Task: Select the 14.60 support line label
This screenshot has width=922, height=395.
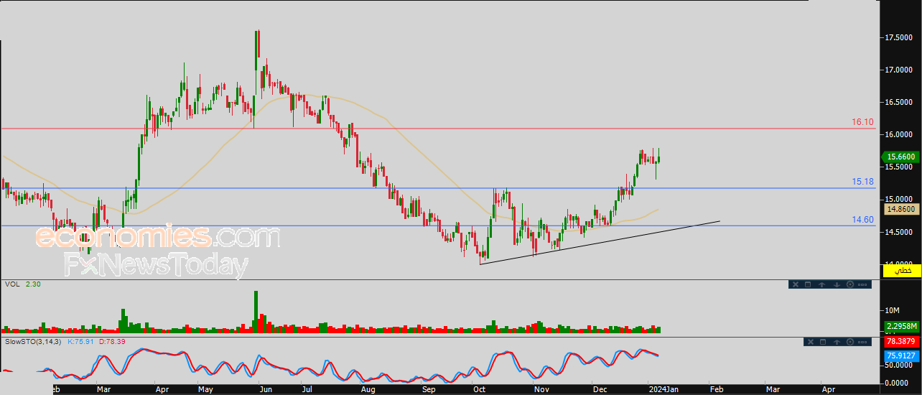Action: pyautogui.click(x=862, y=219)
